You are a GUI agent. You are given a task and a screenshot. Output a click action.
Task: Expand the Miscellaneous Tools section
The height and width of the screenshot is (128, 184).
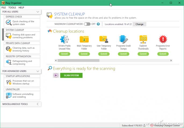[38, 104]
